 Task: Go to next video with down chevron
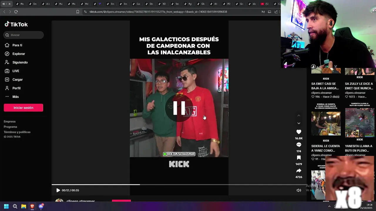coord(299,123)
